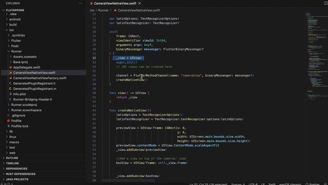Expand the test folder
This screenshot has width=328, height=185.
[x=12, y=147]
